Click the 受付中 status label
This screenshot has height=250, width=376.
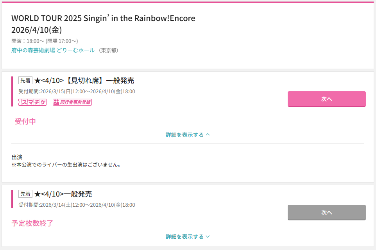click(25, 122)
